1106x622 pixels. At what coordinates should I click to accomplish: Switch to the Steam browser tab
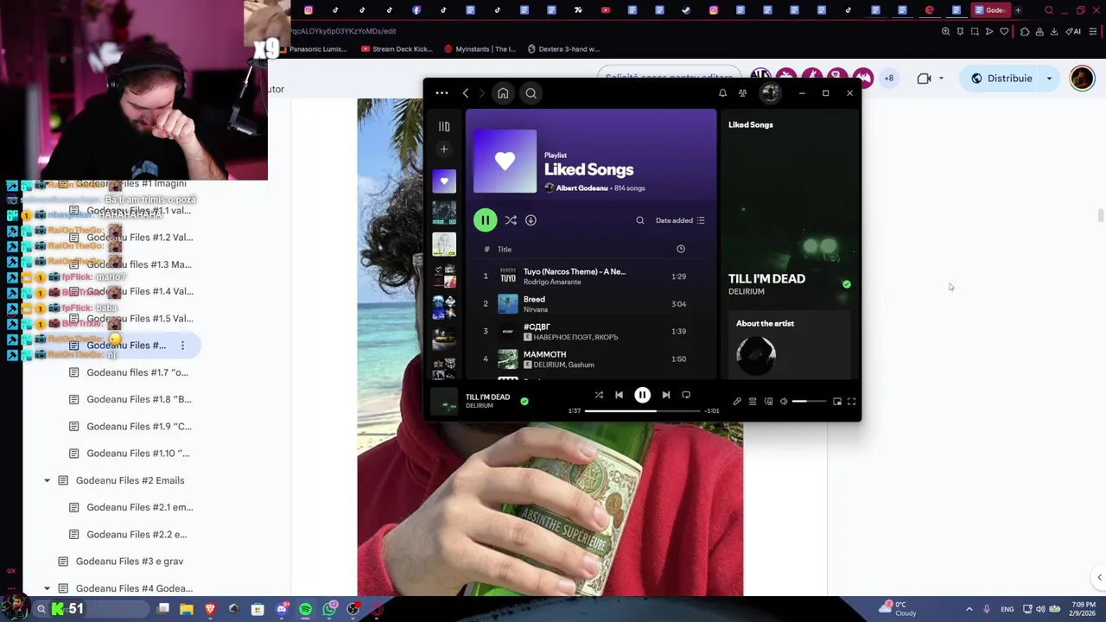(x=686, y=10)
